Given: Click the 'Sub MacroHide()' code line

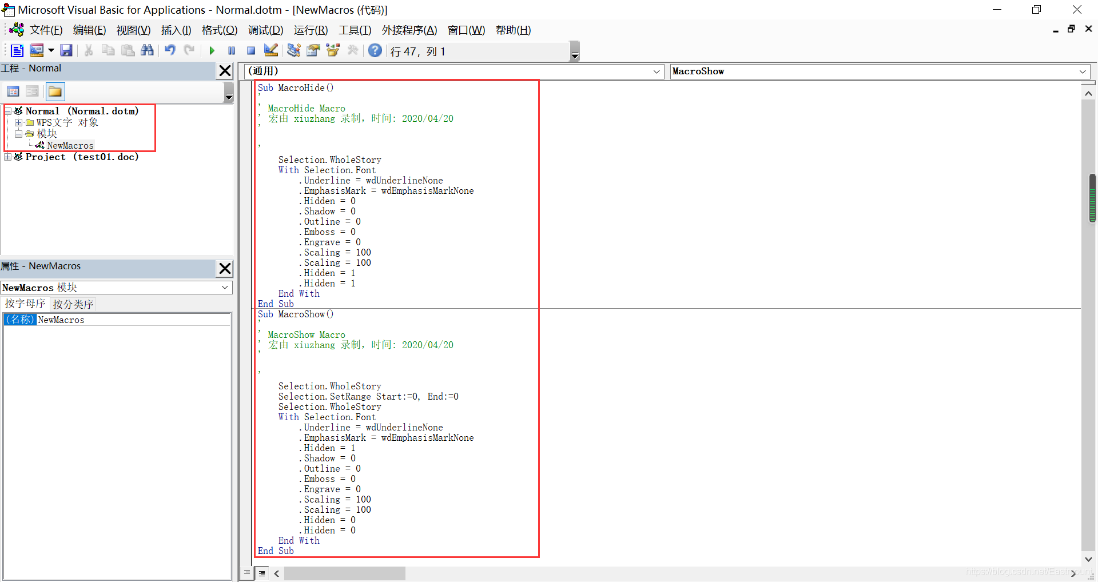Looking at the screenshot, I should pyautogui.click(x=296, y=87).
